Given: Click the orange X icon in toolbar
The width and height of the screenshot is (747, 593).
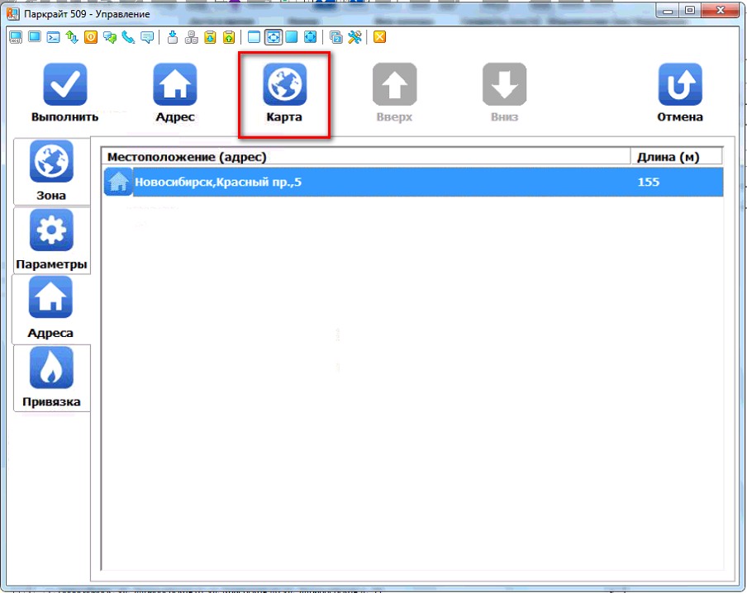Looking at the screenshot, I should 379,37.
